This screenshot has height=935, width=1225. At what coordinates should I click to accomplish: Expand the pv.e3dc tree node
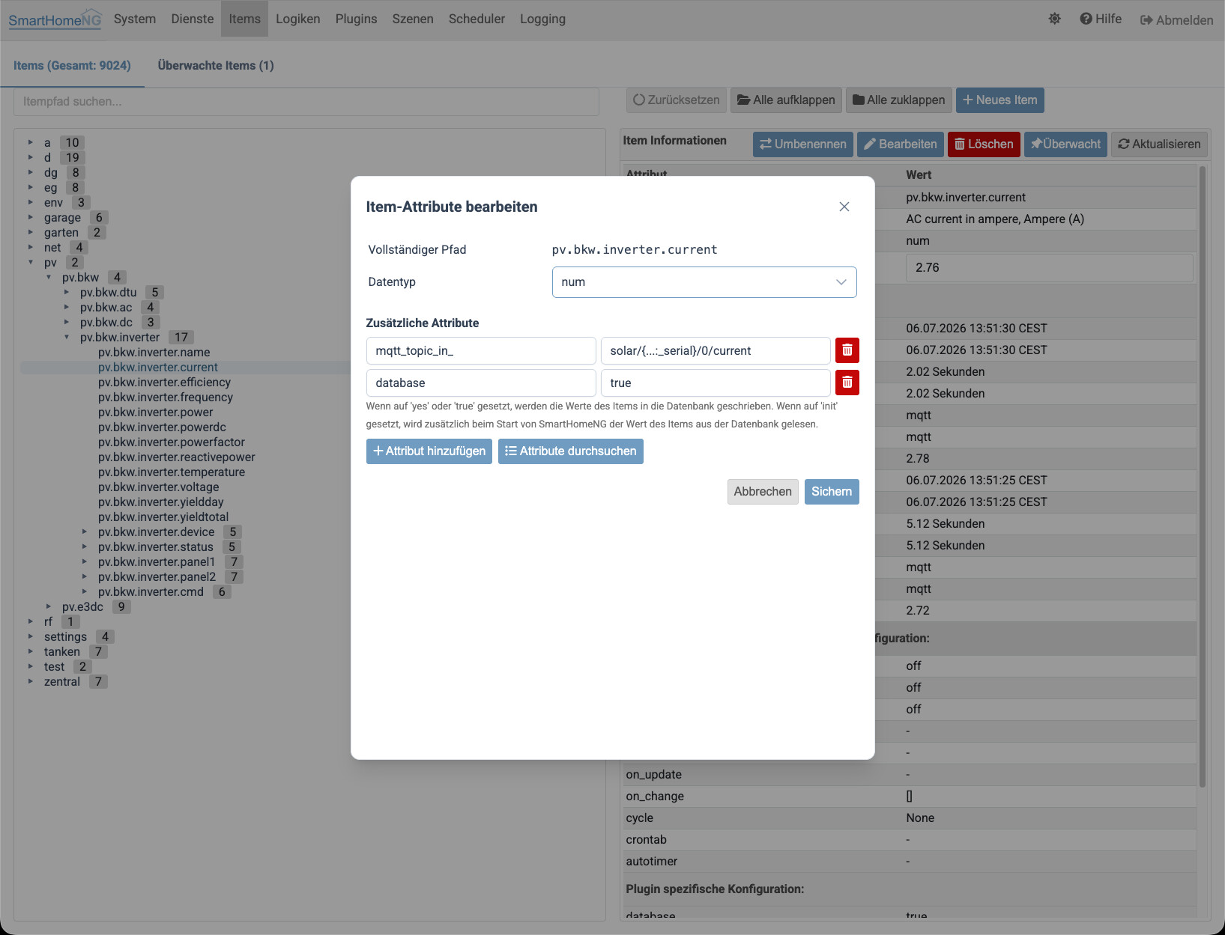pyautogui.click(x=49, y=607)
